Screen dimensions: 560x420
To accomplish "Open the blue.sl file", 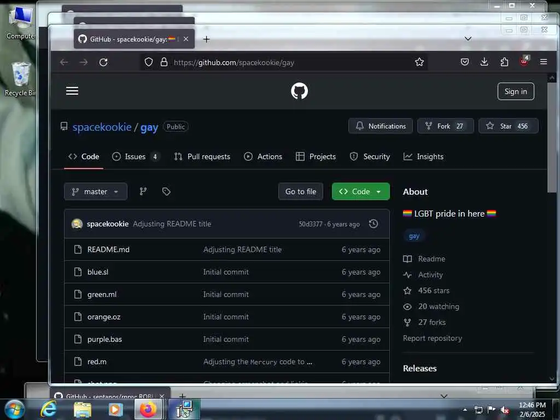I will (98, 272).
